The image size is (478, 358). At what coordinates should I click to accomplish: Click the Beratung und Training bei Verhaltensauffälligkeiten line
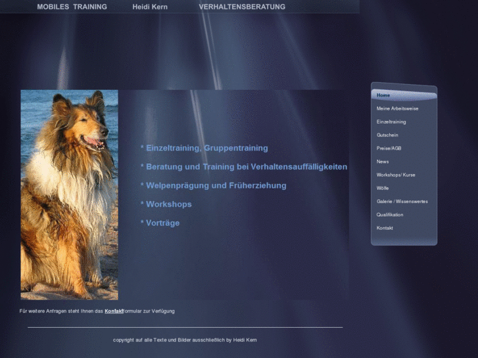[243, 167]
